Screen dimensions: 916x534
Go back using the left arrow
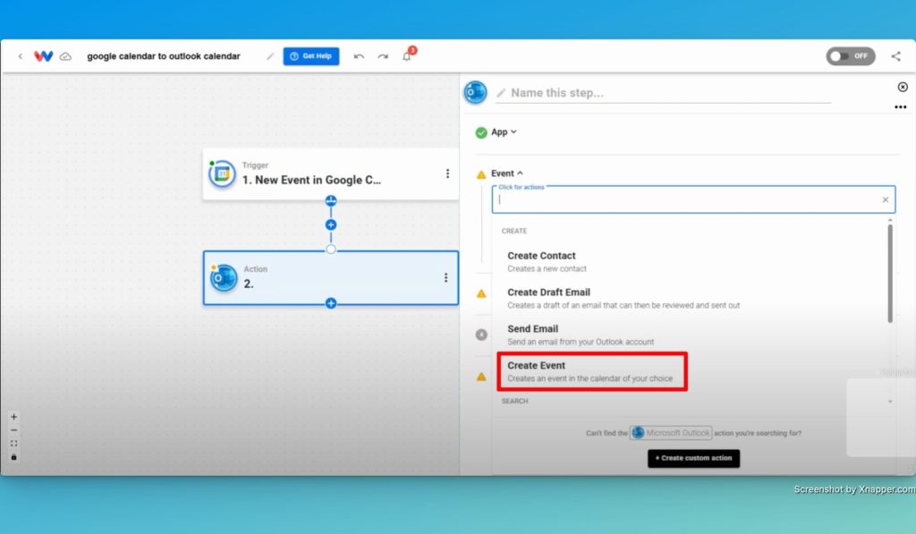[x=21, y=56]
